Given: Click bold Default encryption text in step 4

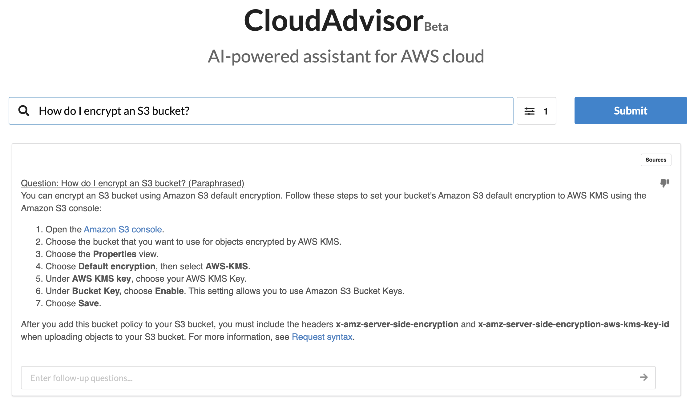Looking at the screenshot, I should pos(117,266).
